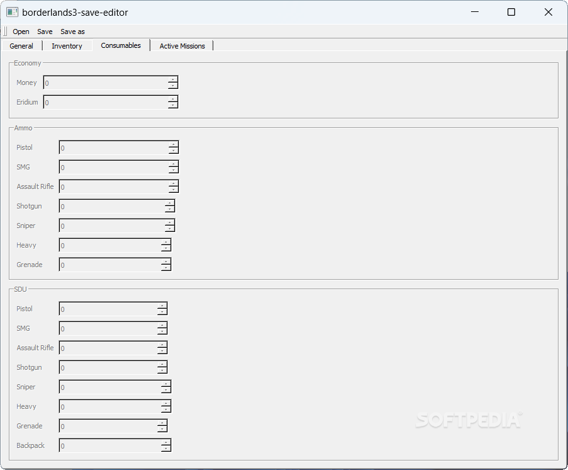Decrement Ammo Shotgun spinner down arrow
568x470 pixels.
[x=170, y=209]
